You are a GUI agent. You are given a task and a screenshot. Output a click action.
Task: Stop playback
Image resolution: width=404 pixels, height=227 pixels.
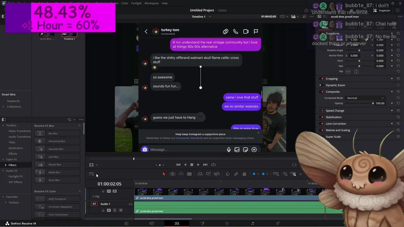pos(192,165)
